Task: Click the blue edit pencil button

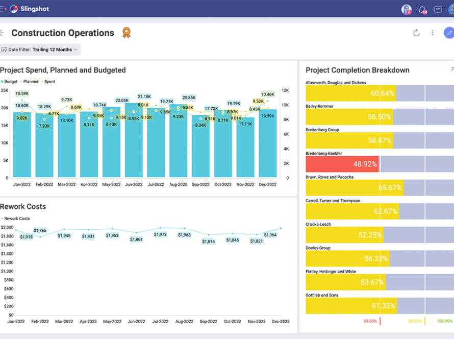Action: [449, 33]
